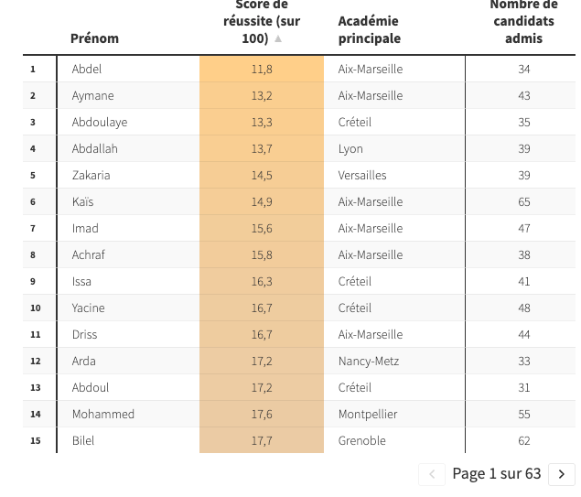Sort by the Académie principale column header
The image size is (581, 497).
pyautogui.click(x=370, y=29)
